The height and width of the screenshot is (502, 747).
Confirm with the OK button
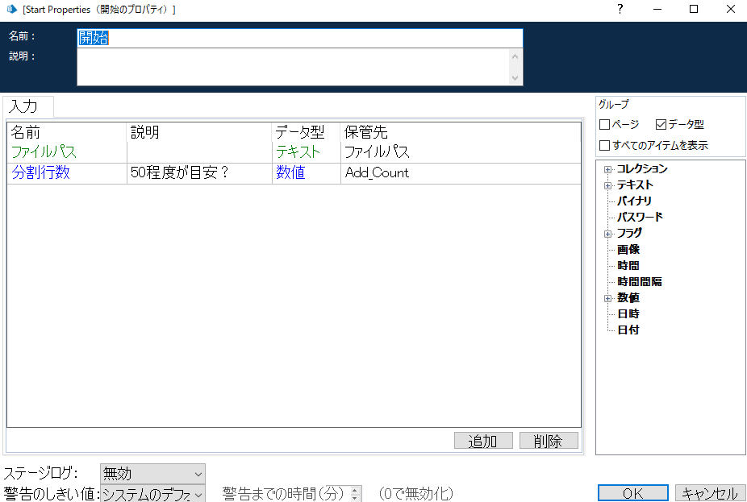coord(632,493)
